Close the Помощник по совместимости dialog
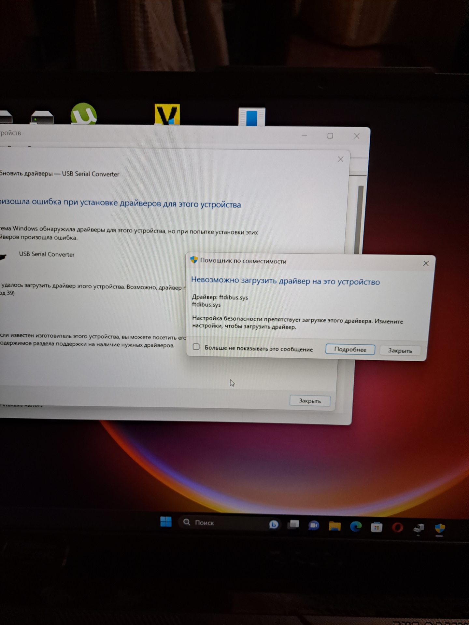Image resolution: width=469 pixels, height=625 pixels. pos(426,263)
